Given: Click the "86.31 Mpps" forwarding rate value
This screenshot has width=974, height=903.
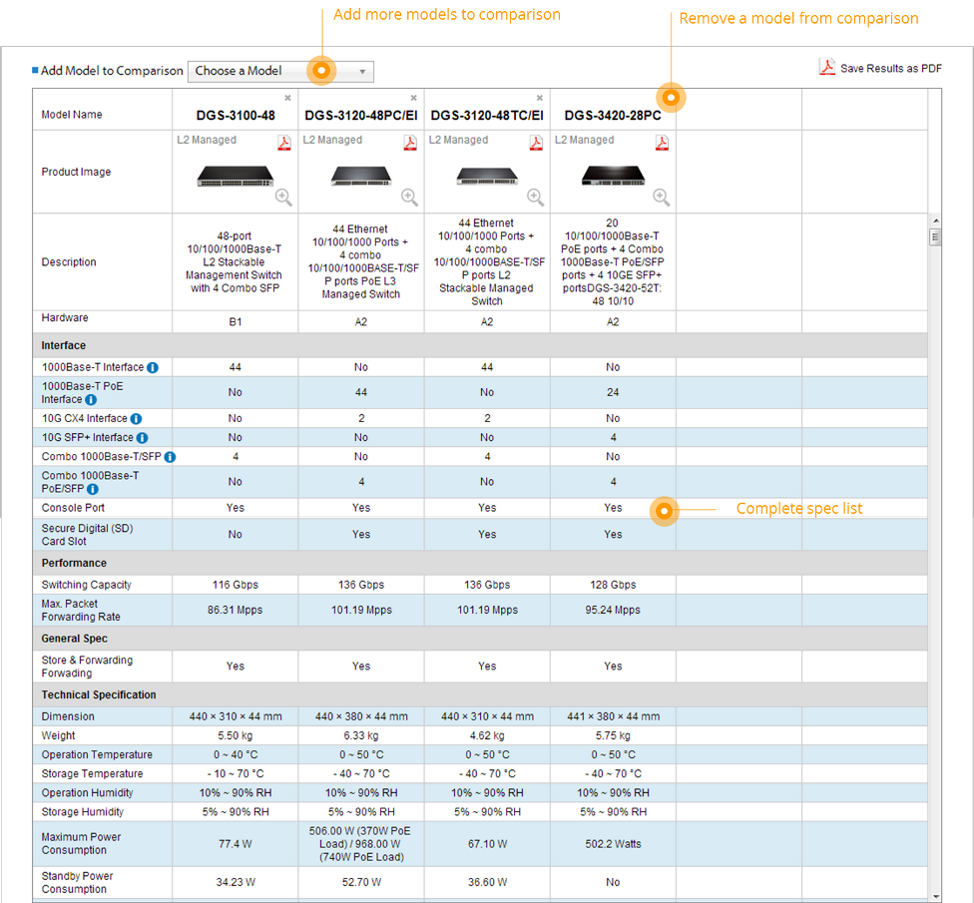Looking at the screenshot, I should tap(236, 611).
